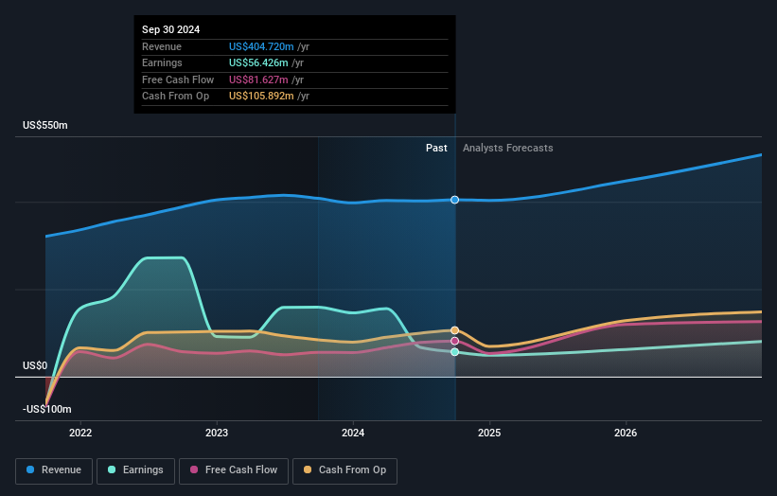777x496 pixels.
Task: Click the Earnings row label in tooltip
Action: (162, 62)
